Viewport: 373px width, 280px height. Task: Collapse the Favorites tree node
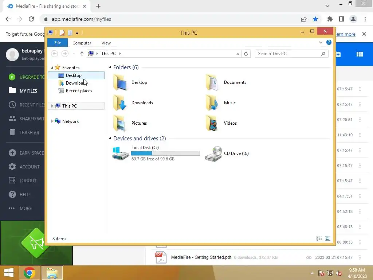pyautogui.click(x=52, y=67)
